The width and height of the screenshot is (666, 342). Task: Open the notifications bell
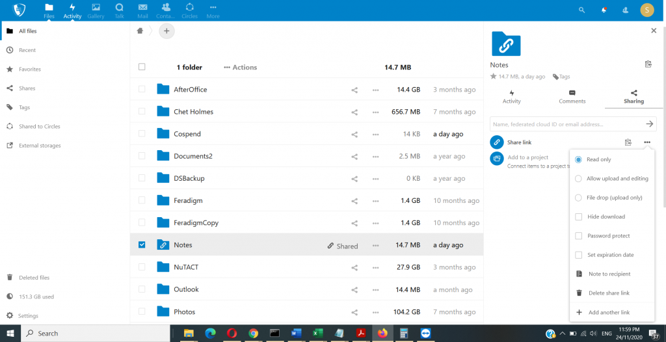pos(604,10)
